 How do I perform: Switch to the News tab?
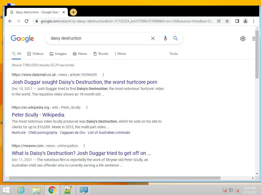[80, 54]
